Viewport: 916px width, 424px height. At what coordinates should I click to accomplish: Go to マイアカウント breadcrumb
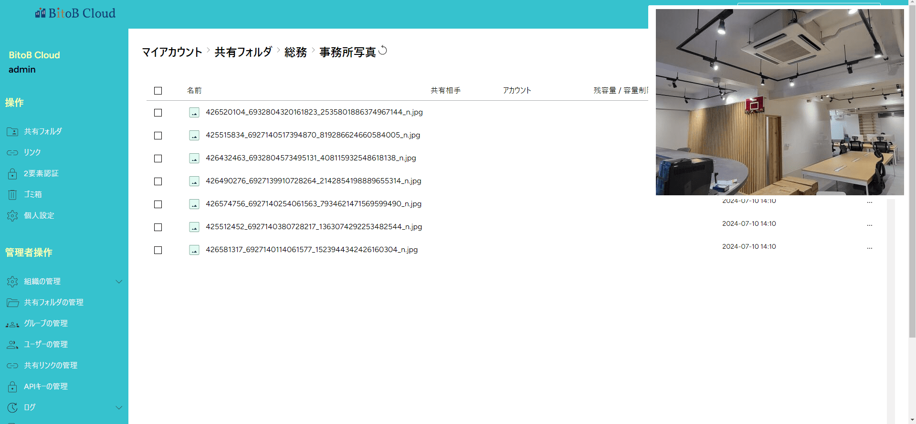172,52
